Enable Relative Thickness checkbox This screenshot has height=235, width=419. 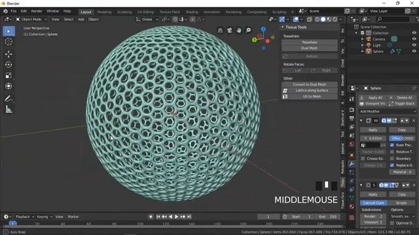tap(392, 152)
